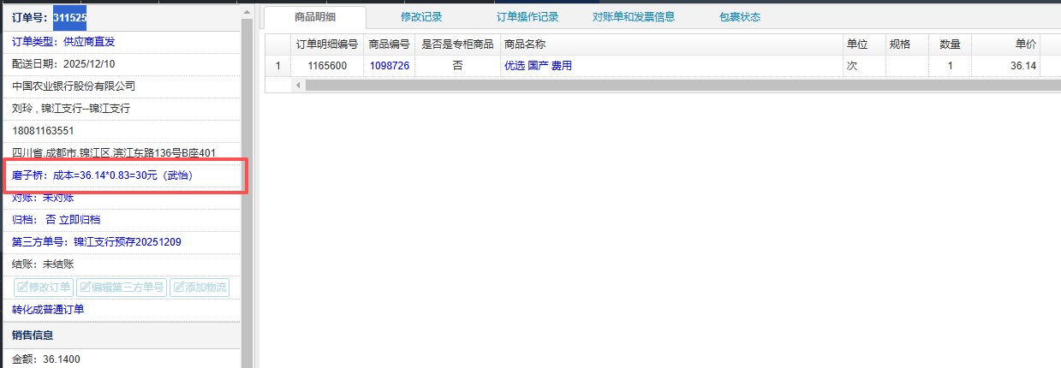Open product number 1098726 link
Image resolution: width=1061 pixels, height=368 pixels.
389,66
